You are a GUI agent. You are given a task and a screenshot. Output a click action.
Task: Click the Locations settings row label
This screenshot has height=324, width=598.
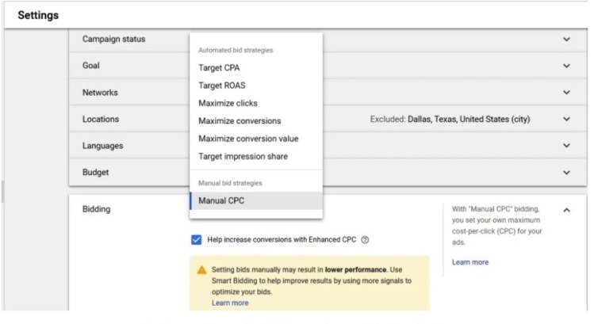pyautogui.click(x=101, y=120)
